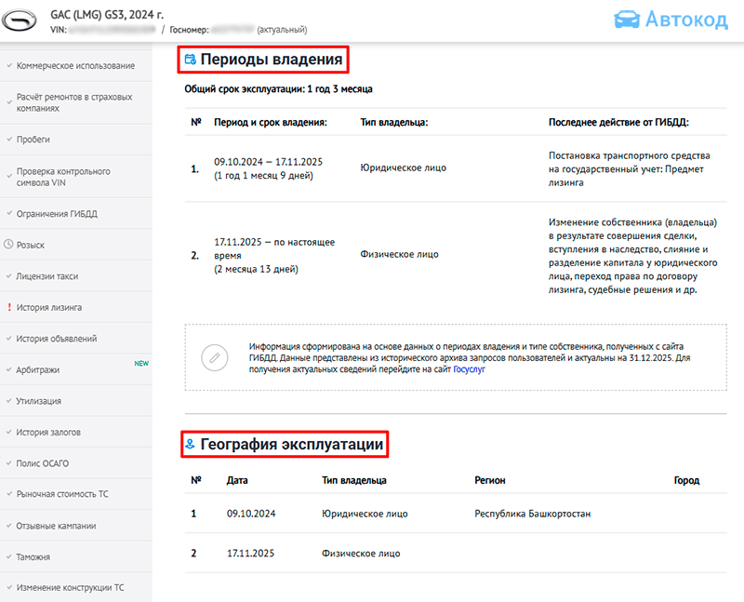Open Расчёт ремонтов в страховых компаниях
Image resolution: width=744 pixels, height=602 pixels.
[x=74, y=102]
